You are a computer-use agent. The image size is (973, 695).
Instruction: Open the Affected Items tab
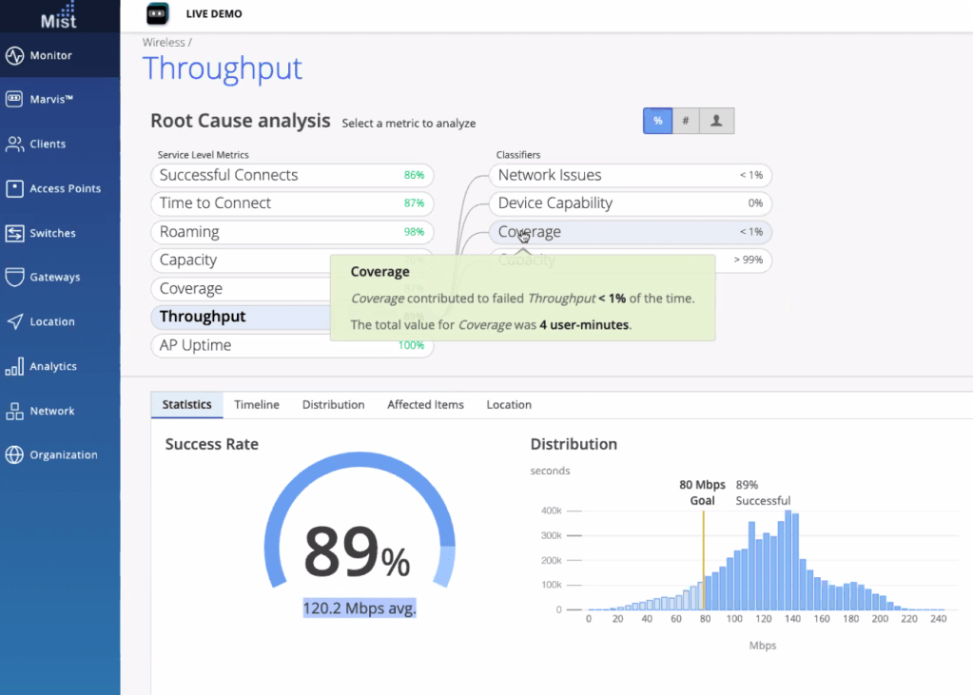(x=425, y=405)
